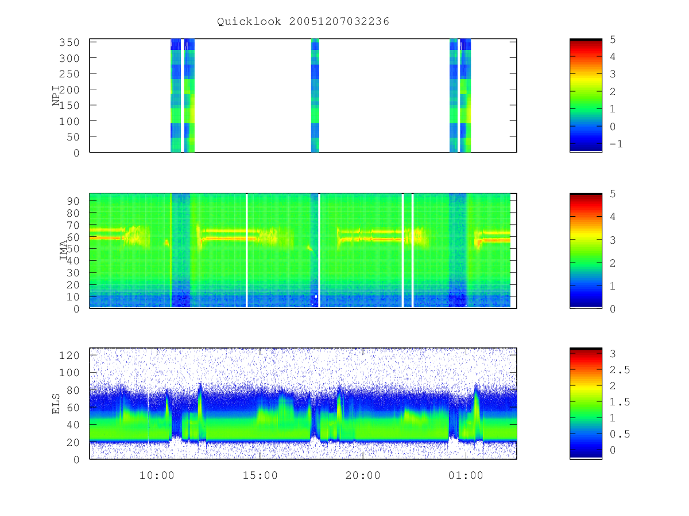Click inside the ELS spectrogram panel
689x516 pixels.
coord(303,404)
